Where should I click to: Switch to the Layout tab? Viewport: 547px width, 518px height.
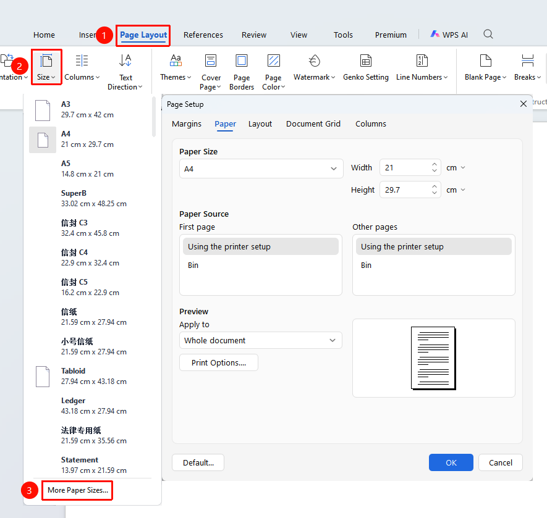(260, 123)
